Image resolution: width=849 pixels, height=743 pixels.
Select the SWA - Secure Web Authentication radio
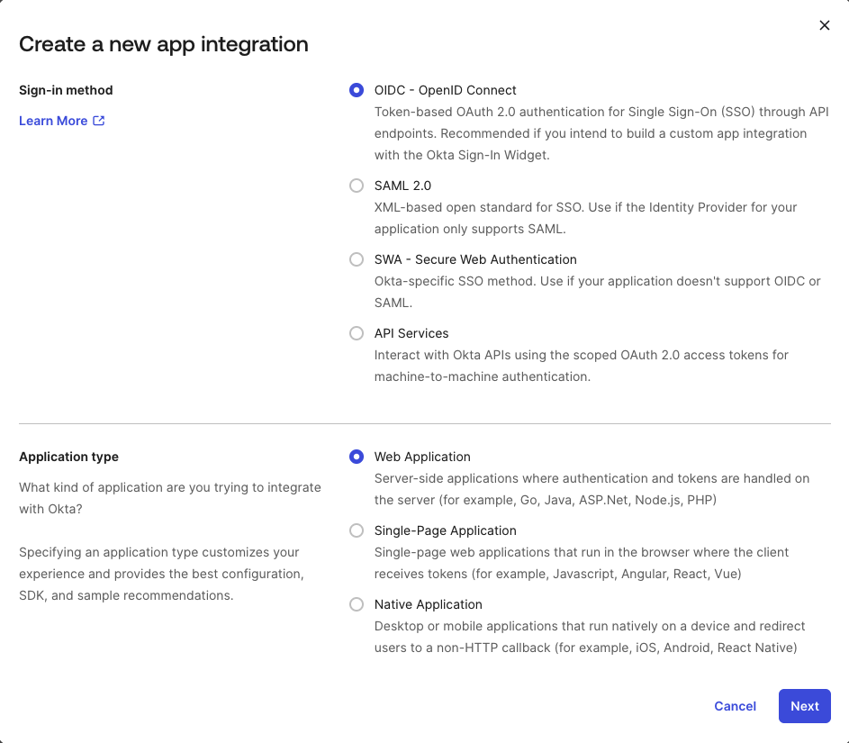pos(357,259)
